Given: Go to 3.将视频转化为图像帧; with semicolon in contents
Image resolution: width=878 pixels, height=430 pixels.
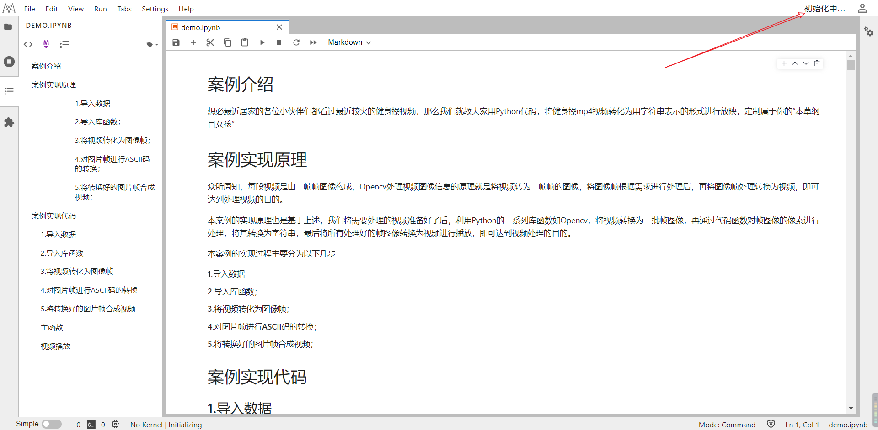Looking at the screenshot, I should [x=112, y=140].
